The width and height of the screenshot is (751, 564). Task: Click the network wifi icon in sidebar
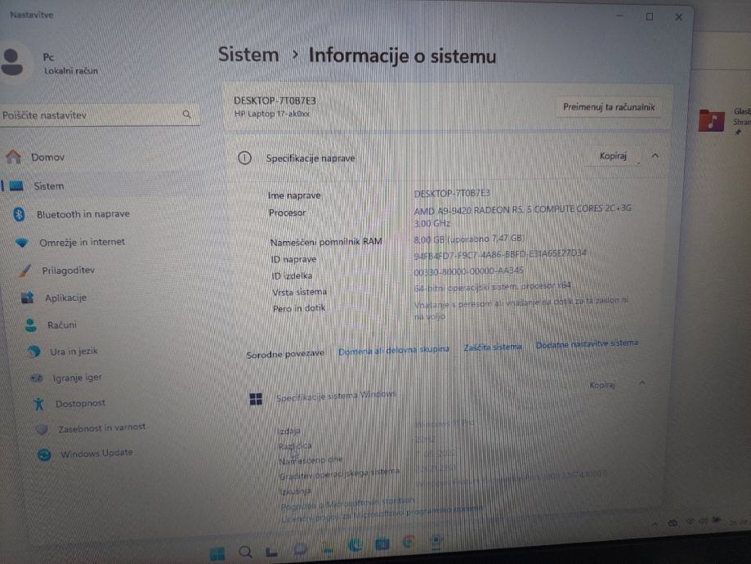[22, 243]
